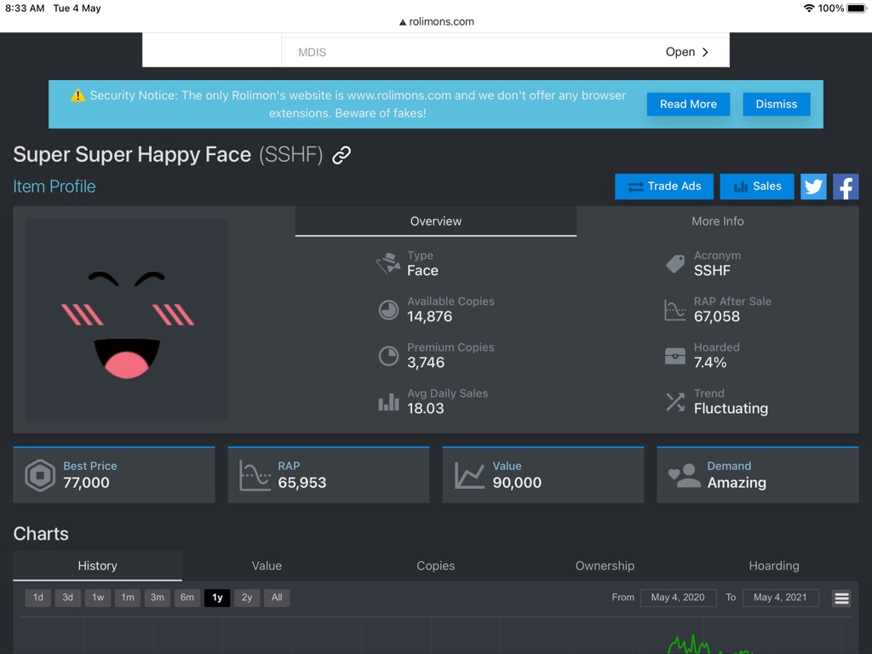Click the link icon beside SSHF title
Viewport: 872px width, 654px height.
click(x=341, y=156)
